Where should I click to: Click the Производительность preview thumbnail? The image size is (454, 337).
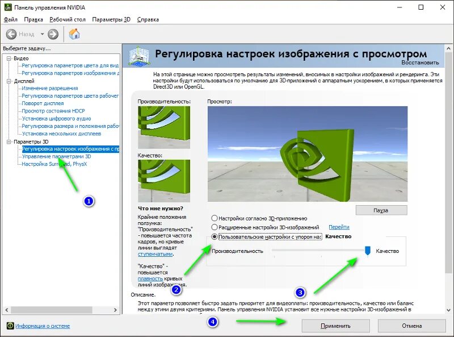[x=164, y=127]
